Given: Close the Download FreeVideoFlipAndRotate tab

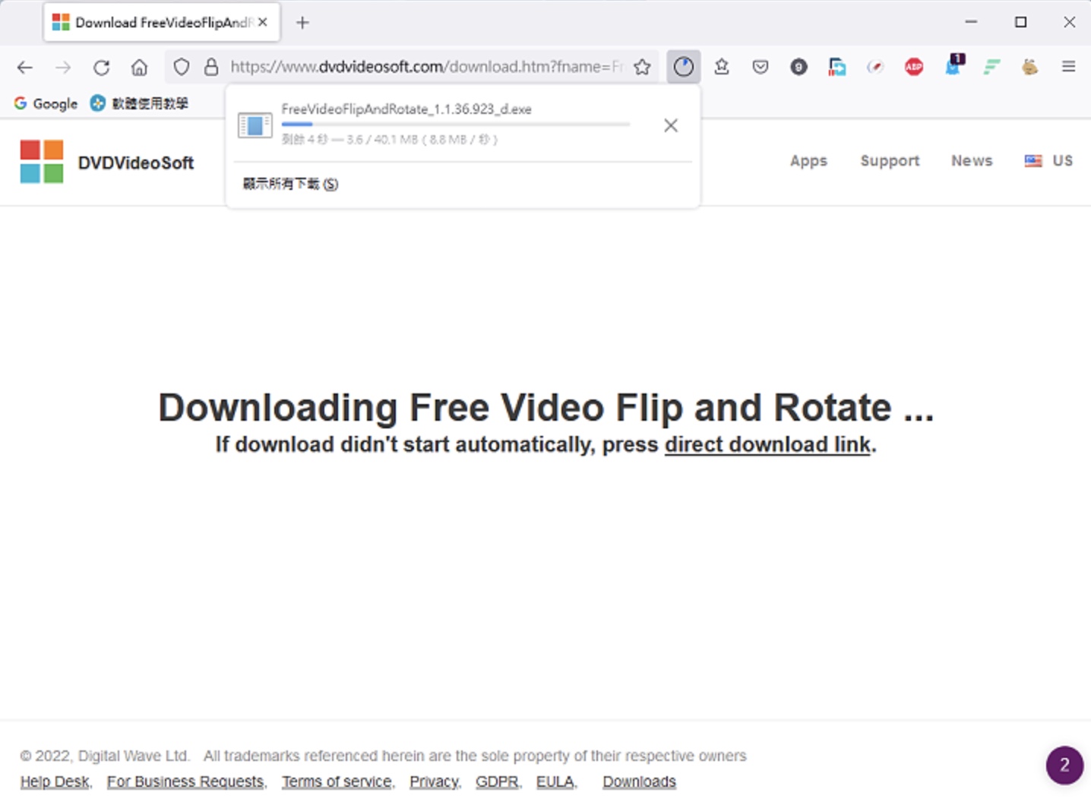Looking at the screenshot, I should 263,23.
